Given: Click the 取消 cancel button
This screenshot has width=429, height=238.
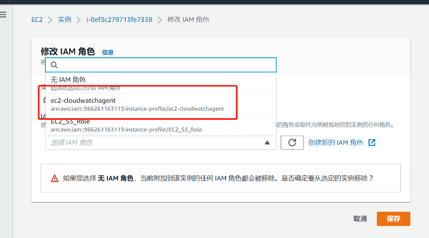Looking at the screenshot, I should click(360, 219).
